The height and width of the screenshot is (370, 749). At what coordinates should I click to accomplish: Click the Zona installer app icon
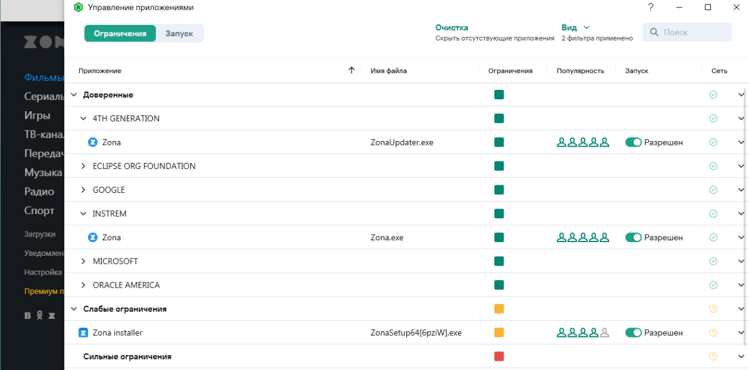[83, 333]
